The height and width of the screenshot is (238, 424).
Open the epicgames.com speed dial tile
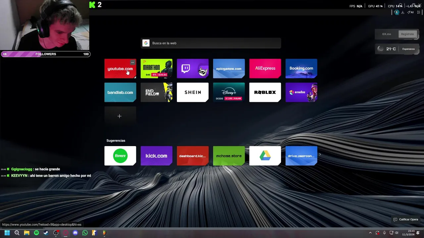(x=229, y=69)
